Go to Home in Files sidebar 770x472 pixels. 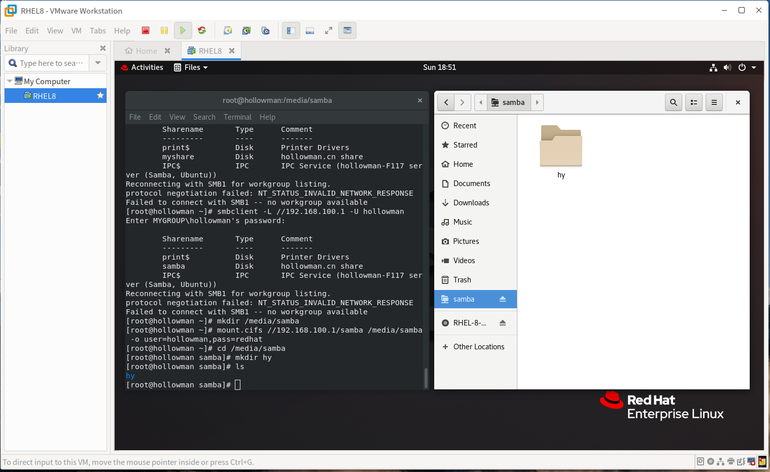pos(475,164)
